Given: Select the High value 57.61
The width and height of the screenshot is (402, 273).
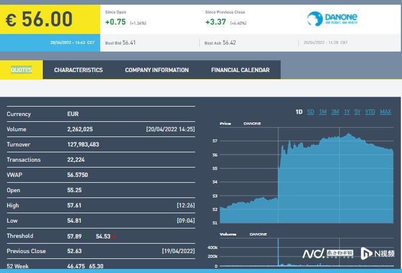Looking at the screenshot, I should [74, 205].
